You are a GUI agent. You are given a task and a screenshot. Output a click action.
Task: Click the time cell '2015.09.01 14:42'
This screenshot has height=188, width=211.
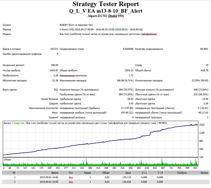pos(49,177)
